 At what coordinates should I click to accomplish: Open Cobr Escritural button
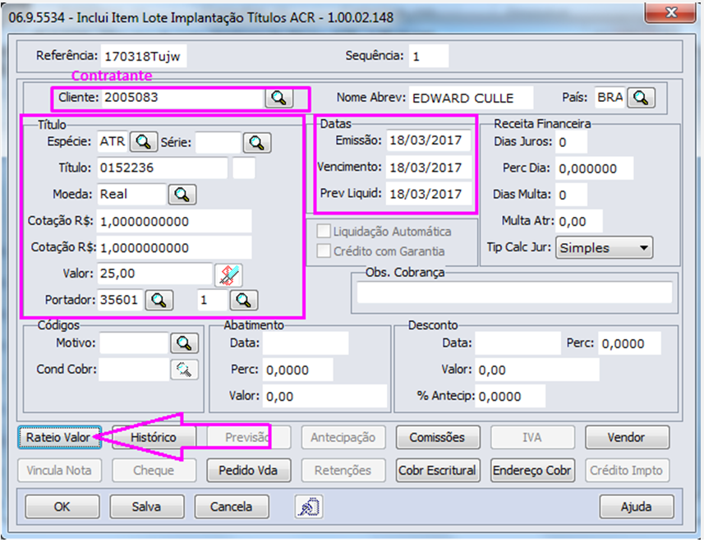click(x=438, y=471)
